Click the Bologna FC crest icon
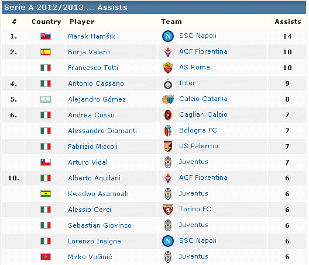The image size is (309, 265). [x=168, y=131]
